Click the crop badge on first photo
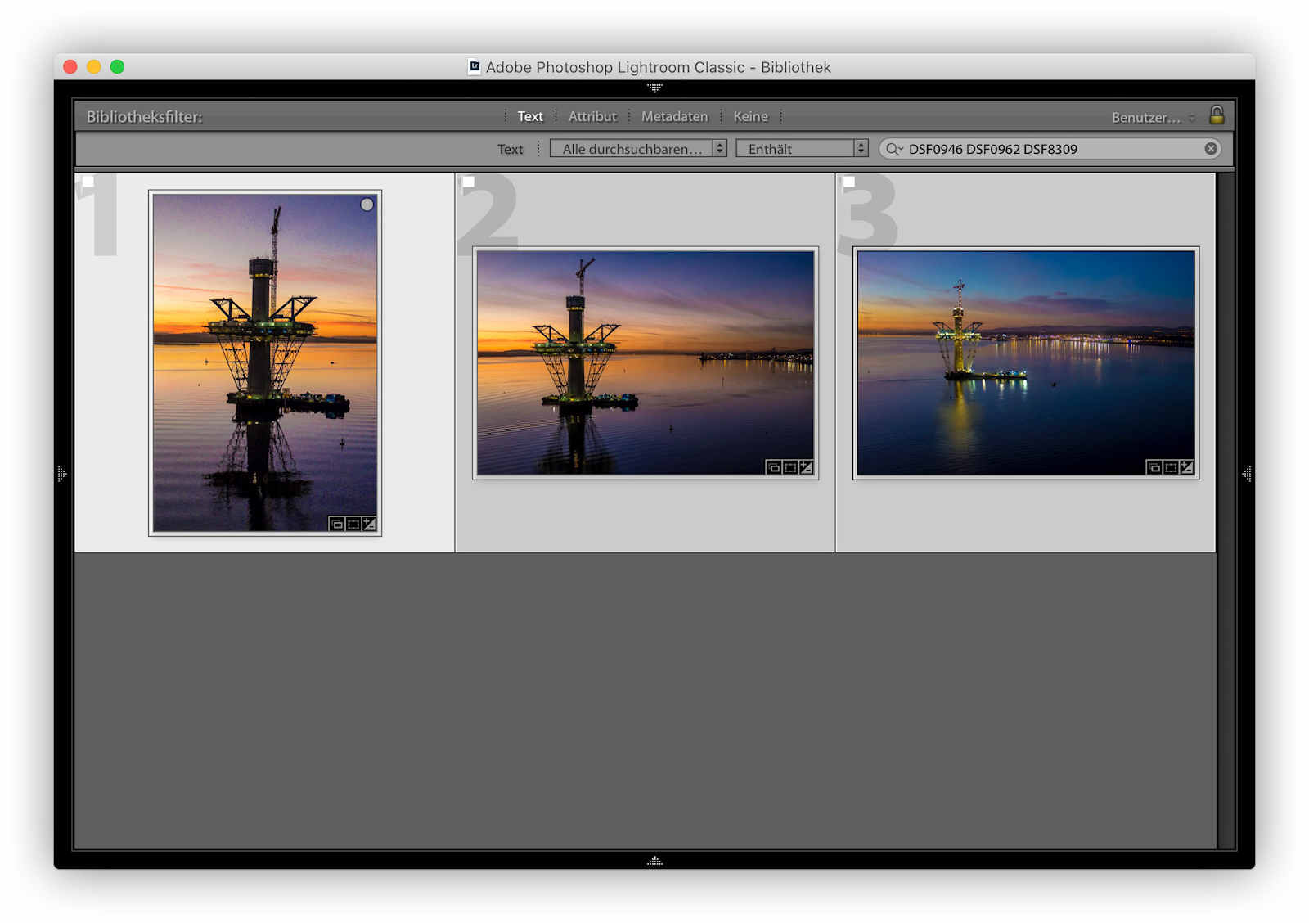The width and height of the screenshot is (1309, 923). [x=353, y=524]
